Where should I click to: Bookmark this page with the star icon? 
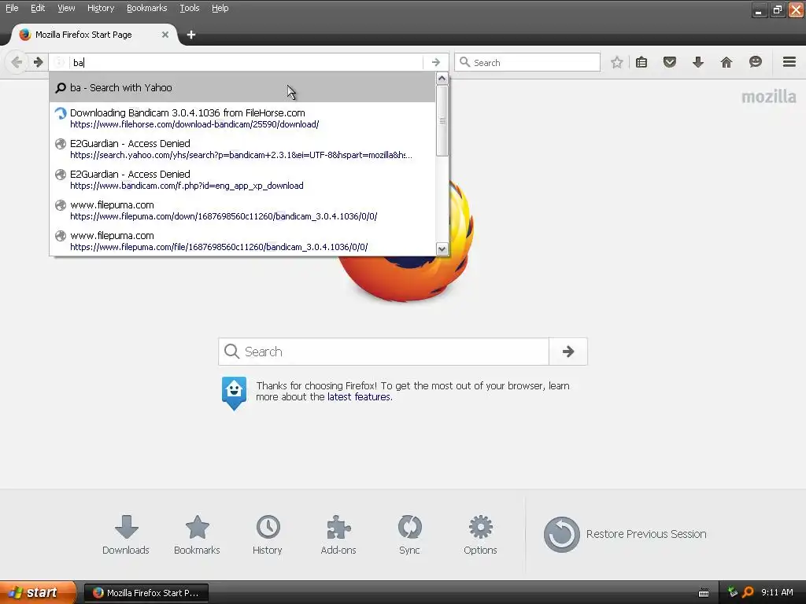[x=617, y=63]
